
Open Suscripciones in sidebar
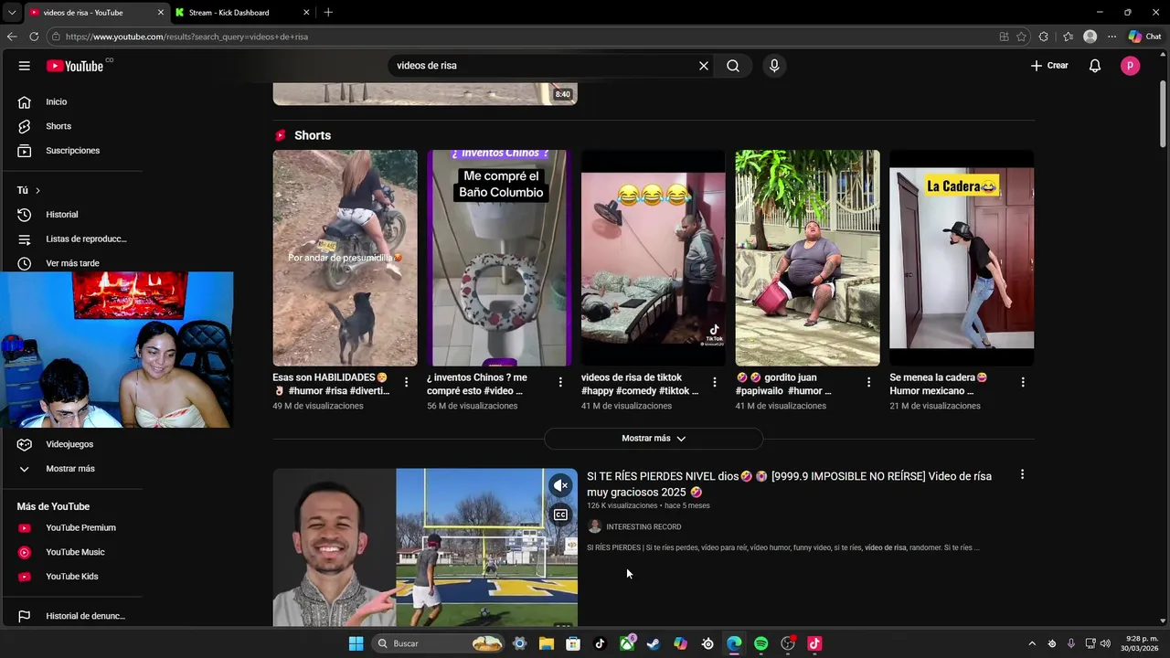[x=72, y=151]
